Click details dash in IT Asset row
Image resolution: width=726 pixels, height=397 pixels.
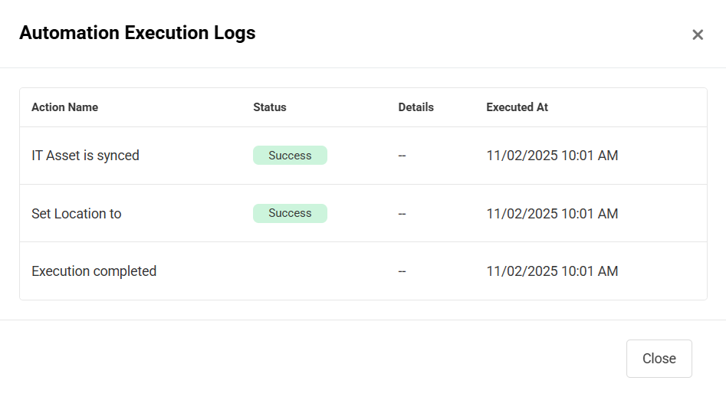402,156
